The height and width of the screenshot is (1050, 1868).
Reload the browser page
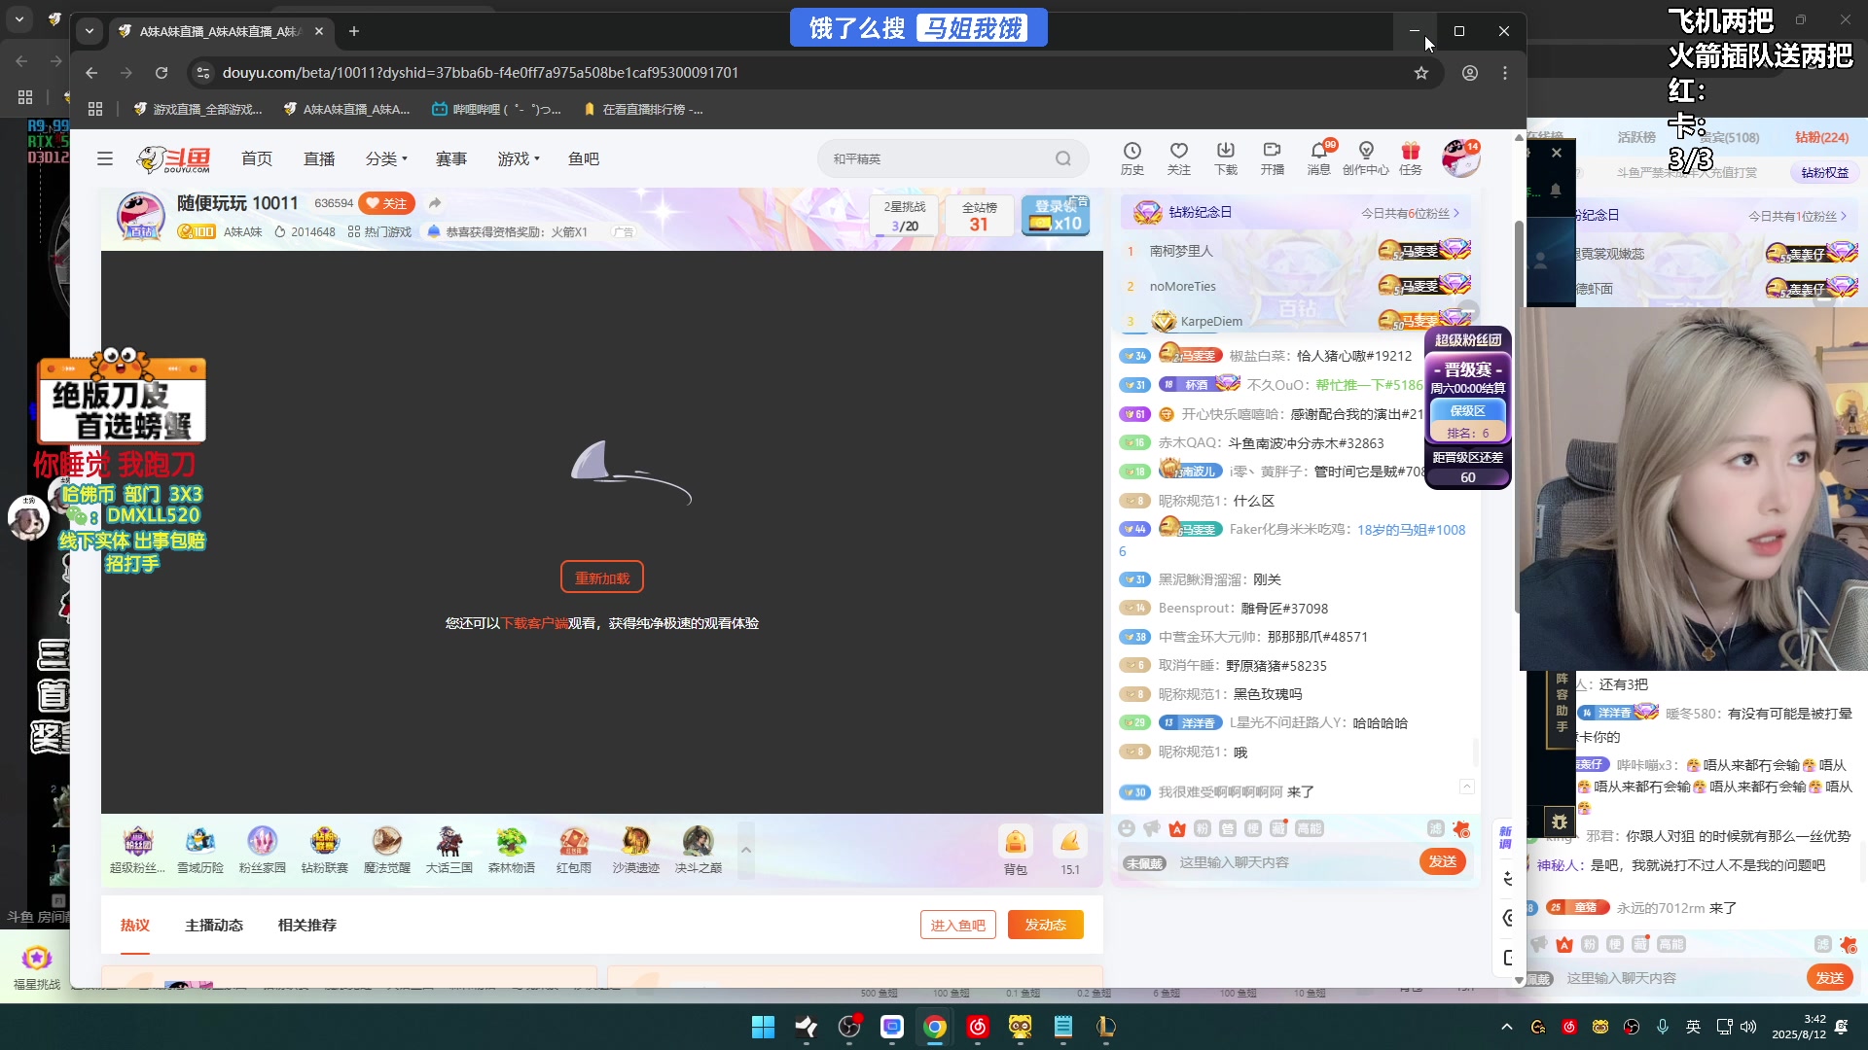pyautogui.click(x=162, y=73)
